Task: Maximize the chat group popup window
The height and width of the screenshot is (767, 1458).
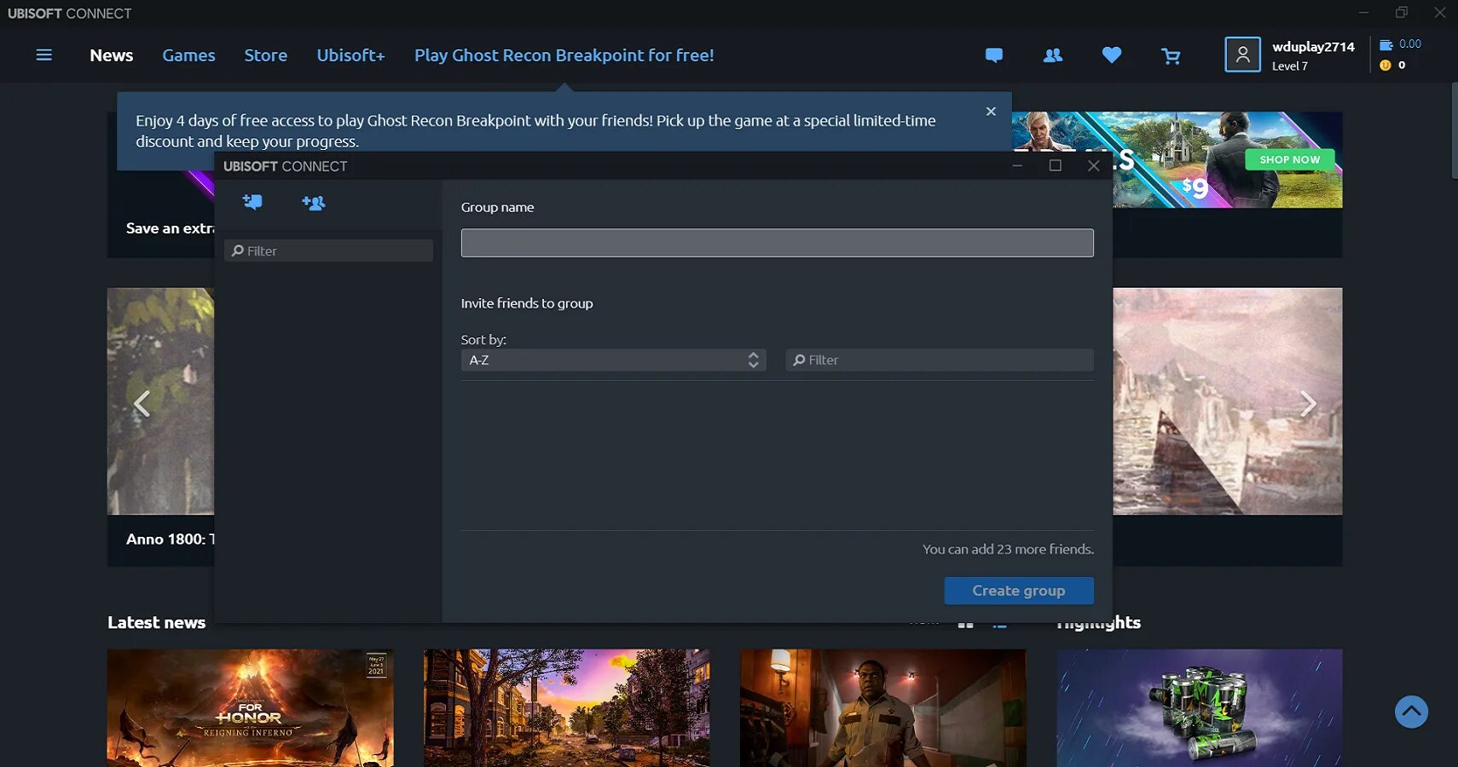Action: pos(1056,165)
